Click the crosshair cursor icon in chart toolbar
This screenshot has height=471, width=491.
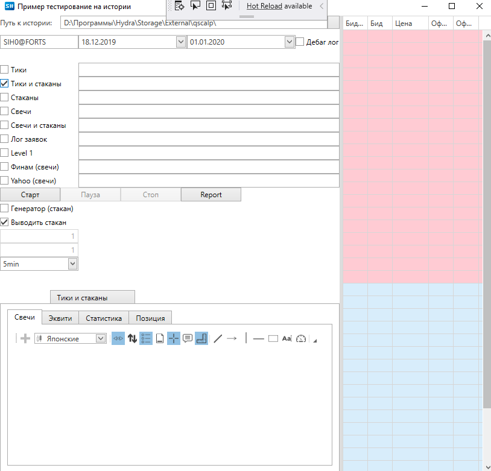tap(174, 338)
